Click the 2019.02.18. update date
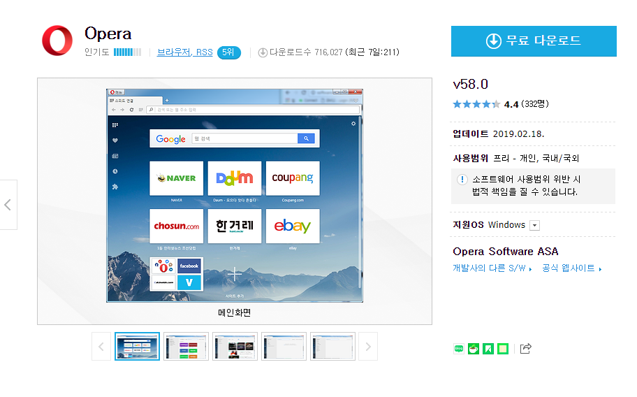 pyautogui.click(x=518, y=134)
